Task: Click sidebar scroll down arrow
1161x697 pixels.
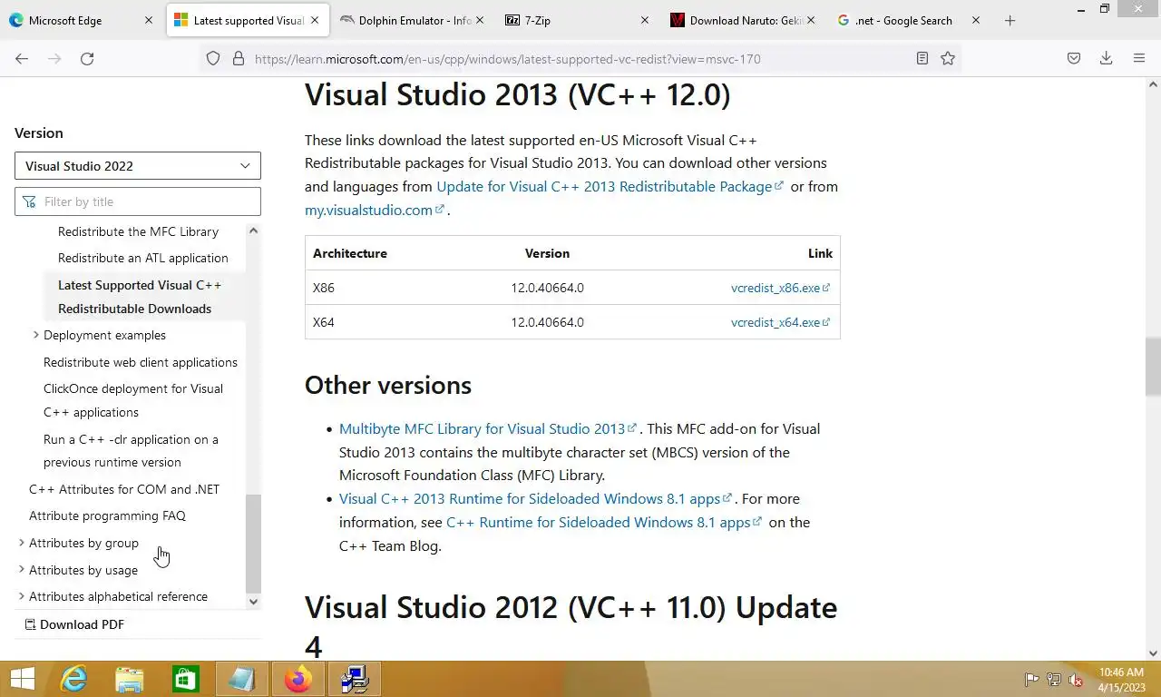Action: [x=253, y=601]
